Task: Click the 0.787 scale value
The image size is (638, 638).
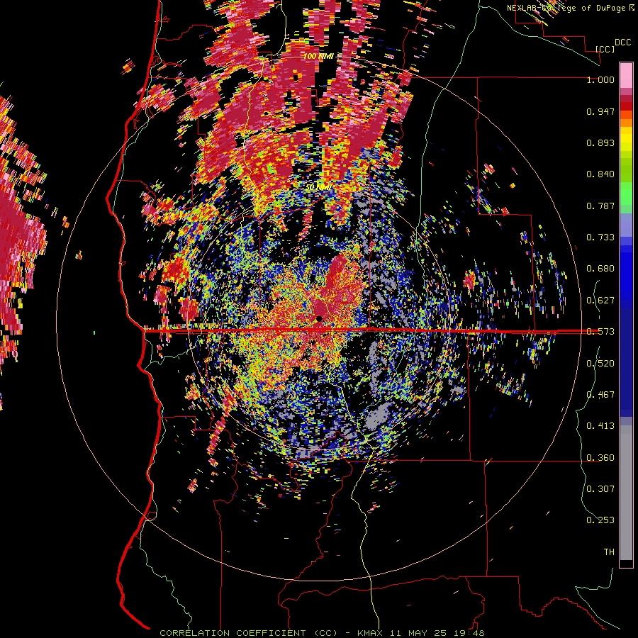Action: 600,206
